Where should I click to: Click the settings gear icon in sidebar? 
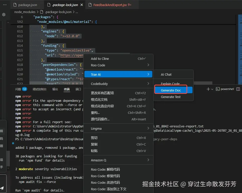tap(4, 15)
